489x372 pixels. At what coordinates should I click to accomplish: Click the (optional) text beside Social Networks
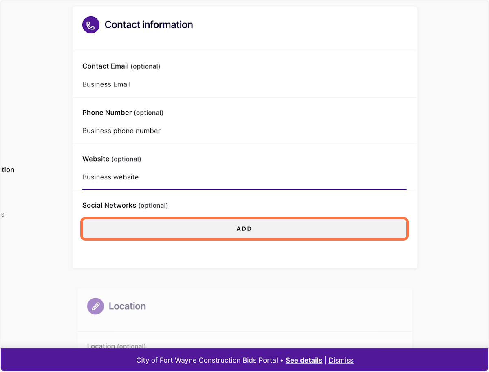[x=153, y=206]
